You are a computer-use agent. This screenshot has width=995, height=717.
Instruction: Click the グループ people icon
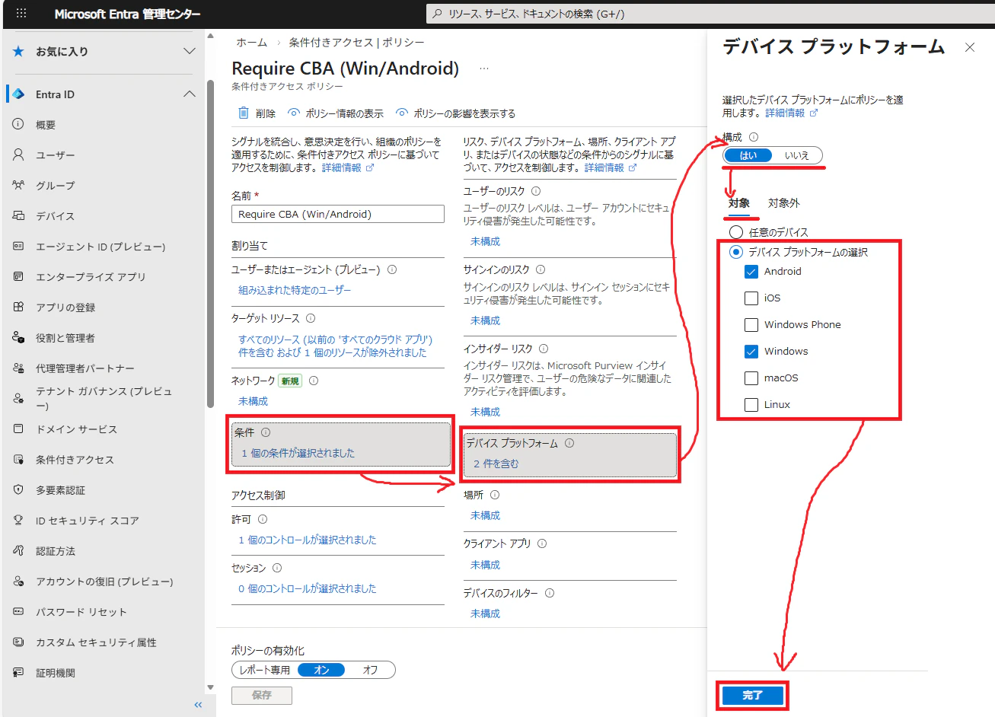[18, 185]
